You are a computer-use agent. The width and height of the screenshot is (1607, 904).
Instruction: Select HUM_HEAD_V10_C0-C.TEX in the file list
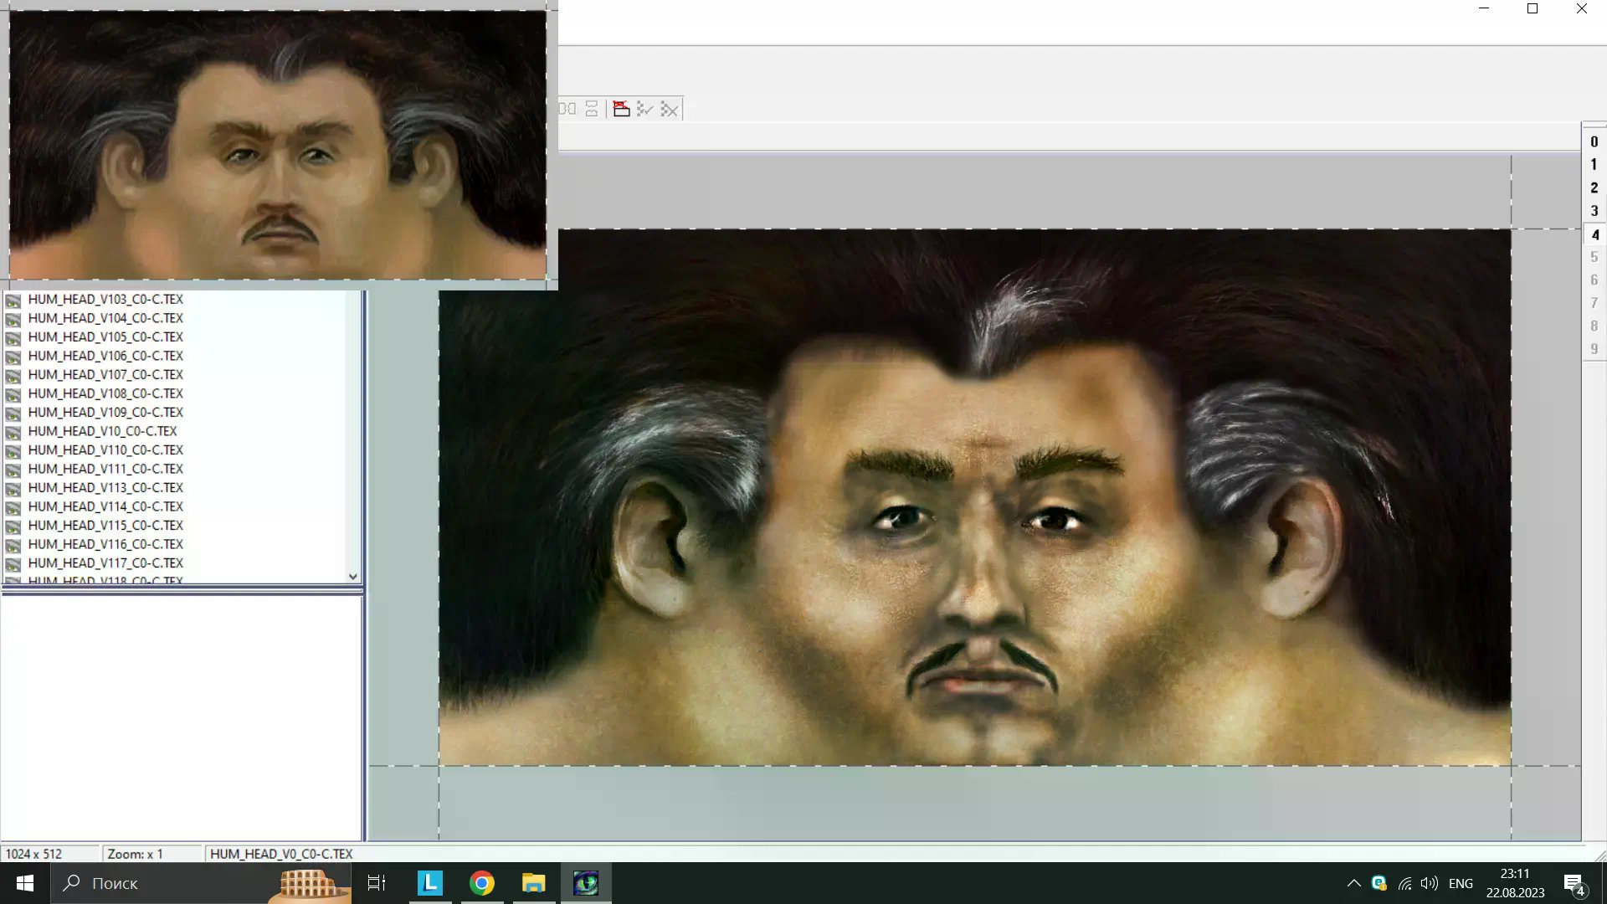[x=102, y=431]
